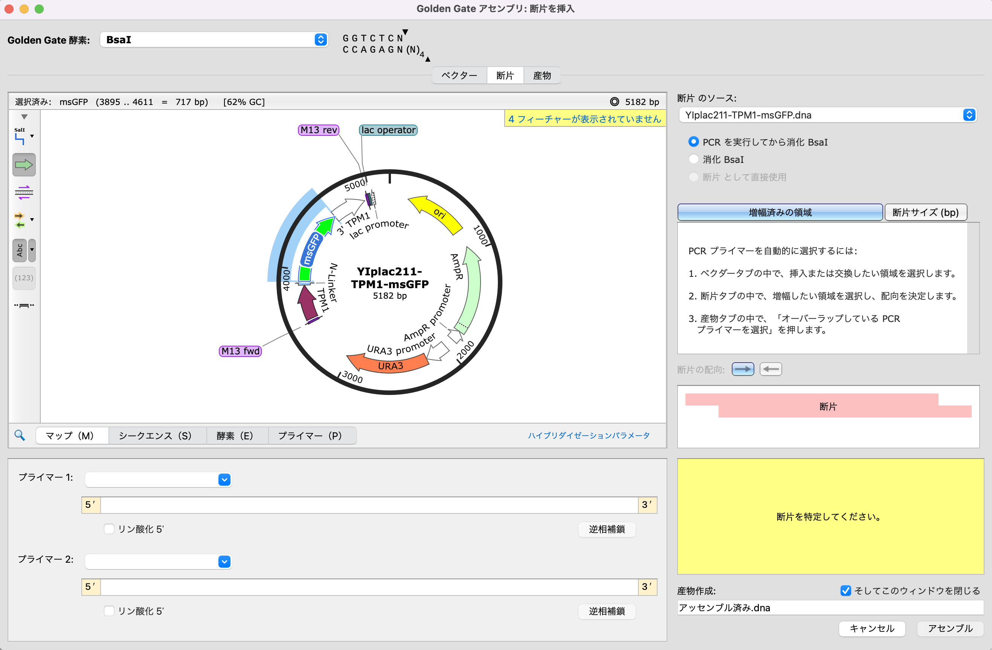The image size is (992, 650).
Task: Click the show translations orange-green arrows icon
Action: [x=20, y=220]
